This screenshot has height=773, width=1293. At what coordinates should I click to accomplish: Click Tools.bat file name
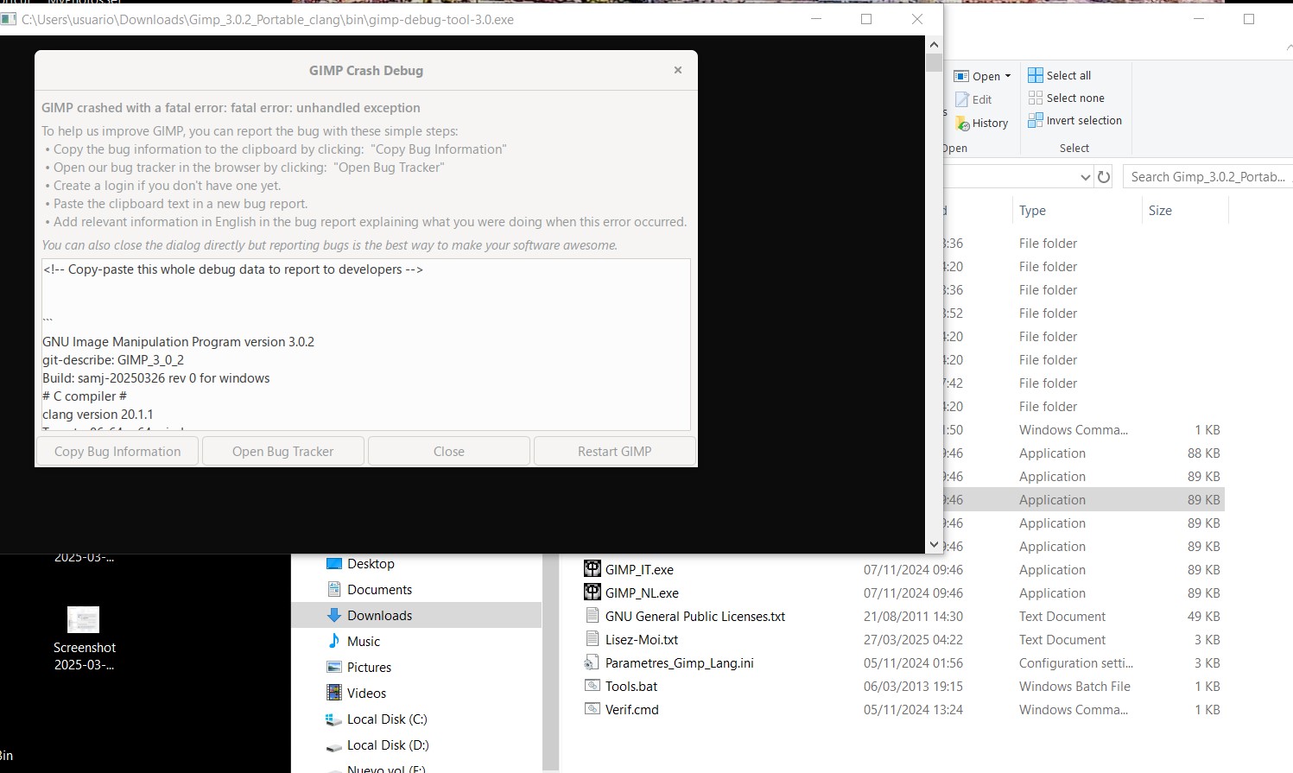point(631,686)
